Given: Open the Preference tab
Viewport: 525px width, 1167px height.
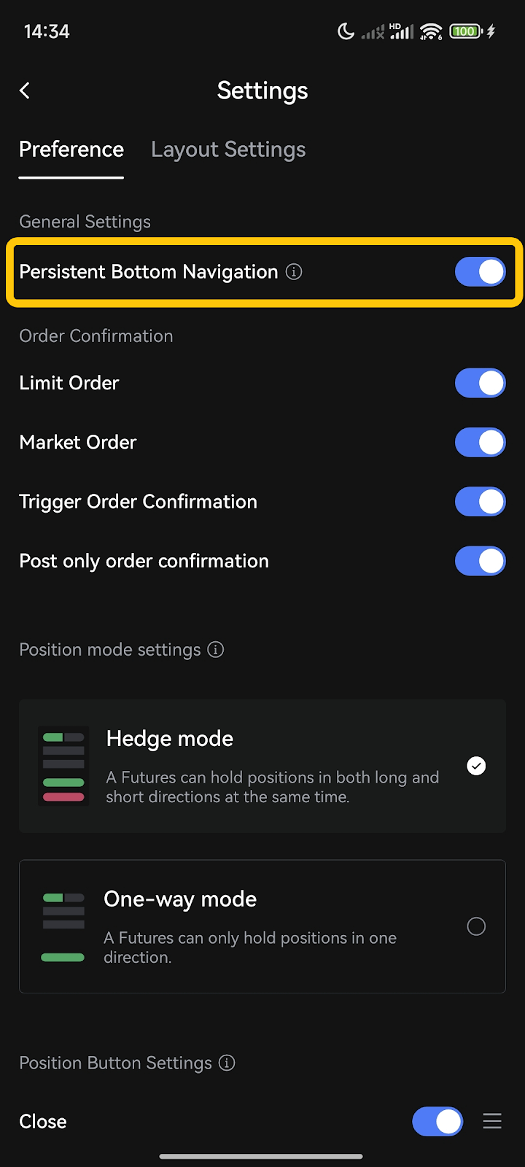Looking at the screenshot, I should (x=71, y=150).
